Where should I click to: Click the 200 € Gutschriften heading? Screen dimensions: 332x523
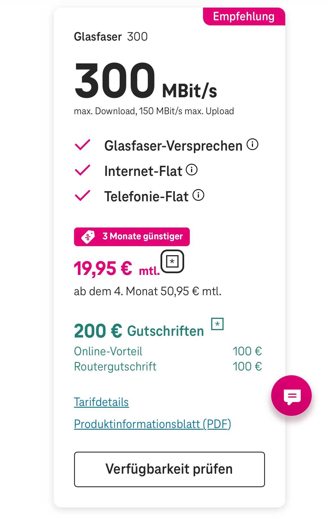tap(139, 331)
